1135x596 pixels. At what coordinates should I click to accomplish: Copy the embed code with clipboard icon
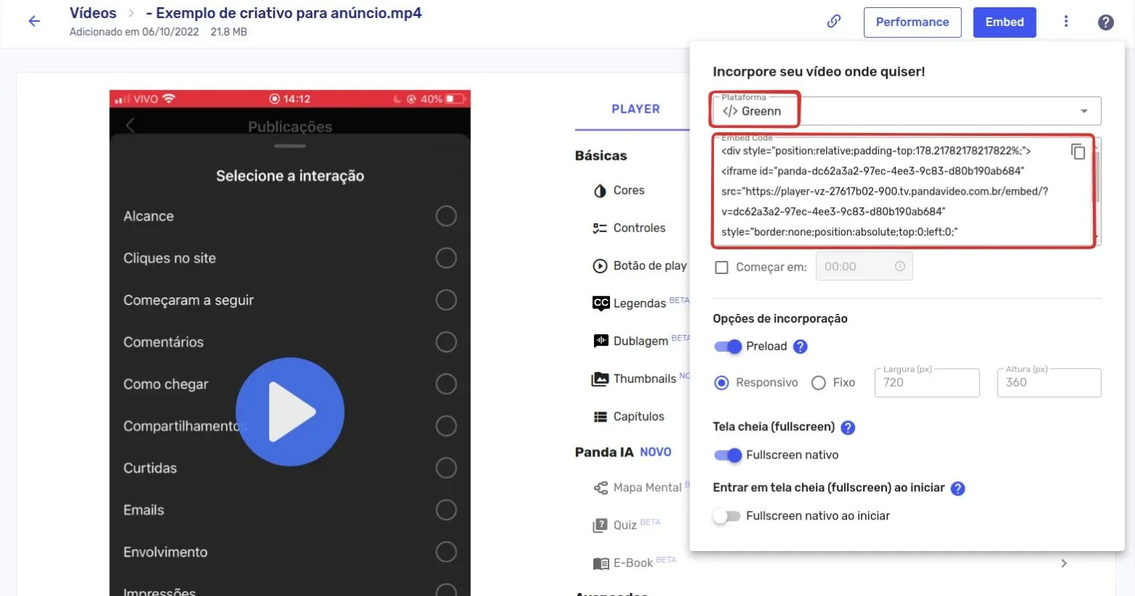pyautogui.click(x=1078, y=151)
